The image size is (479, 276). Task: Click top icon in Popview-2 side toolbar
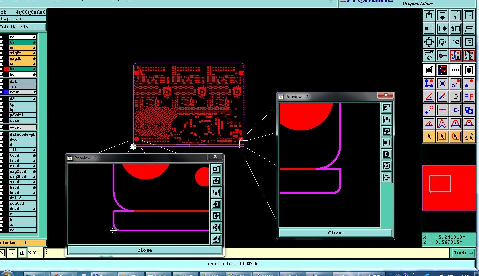click(x=387, y=108)
